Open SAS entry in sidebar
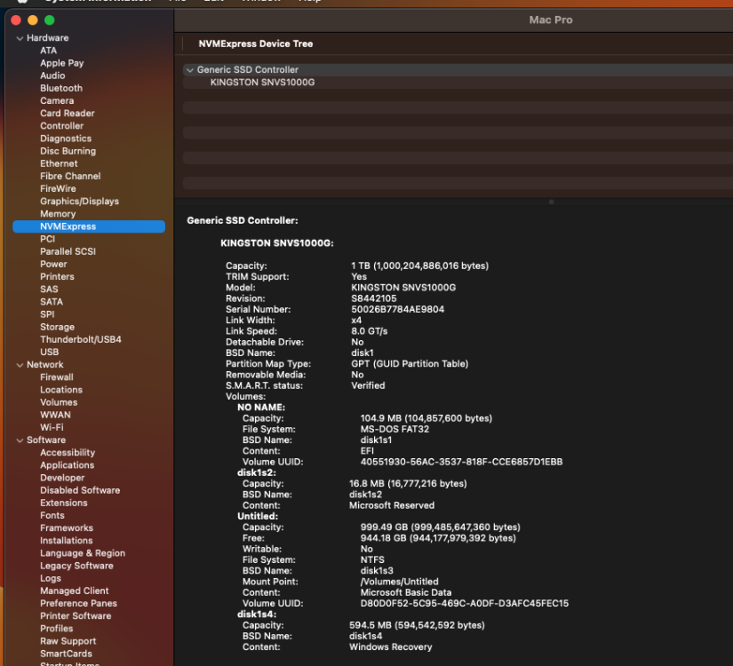733x666 pixels. click(49, 289)
